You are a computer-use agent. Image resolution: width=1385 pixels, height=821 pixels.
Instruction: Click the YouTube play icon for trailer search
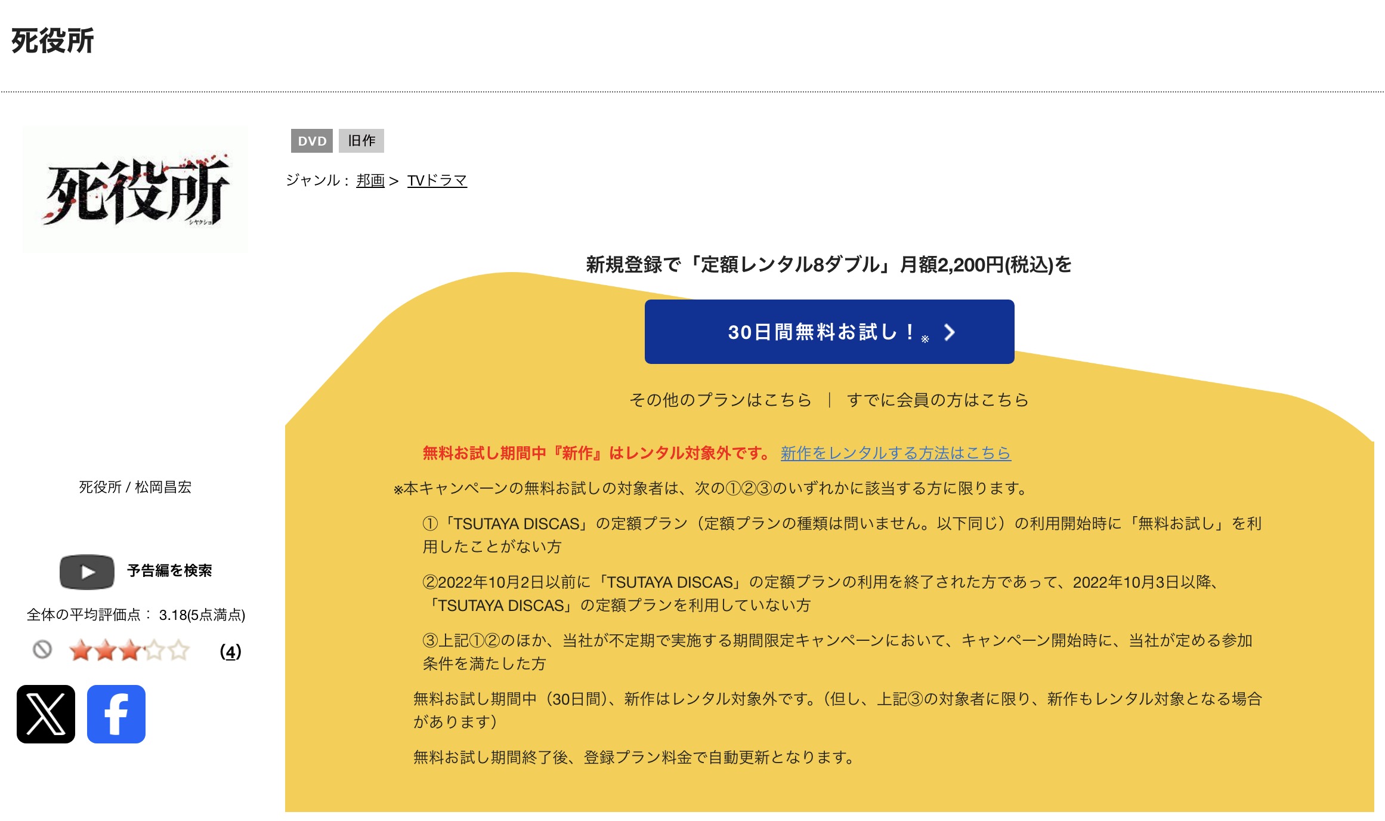click(x=87, y=572)
